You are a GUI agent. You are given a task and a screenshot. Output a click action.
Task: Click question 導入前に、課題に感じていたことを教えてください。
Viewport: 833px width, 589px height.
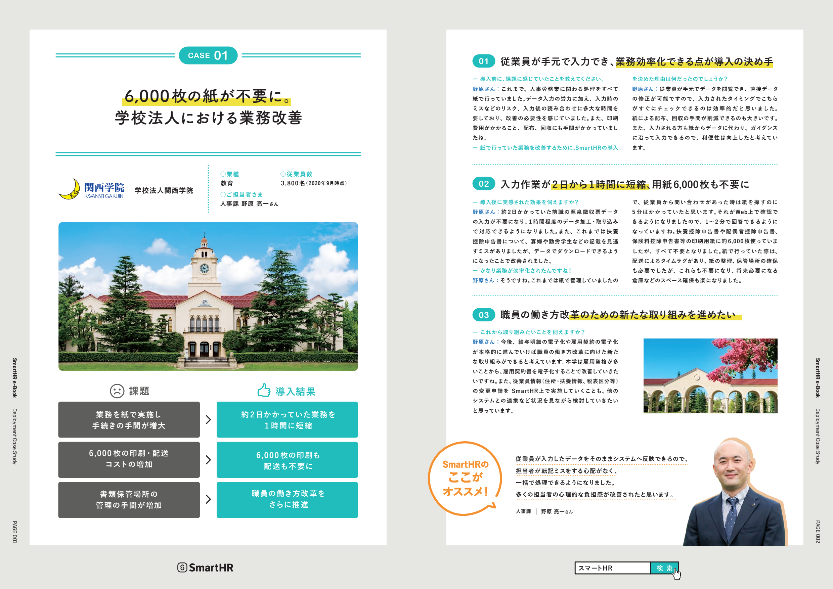pyautogui.click(x=539, y=79)
